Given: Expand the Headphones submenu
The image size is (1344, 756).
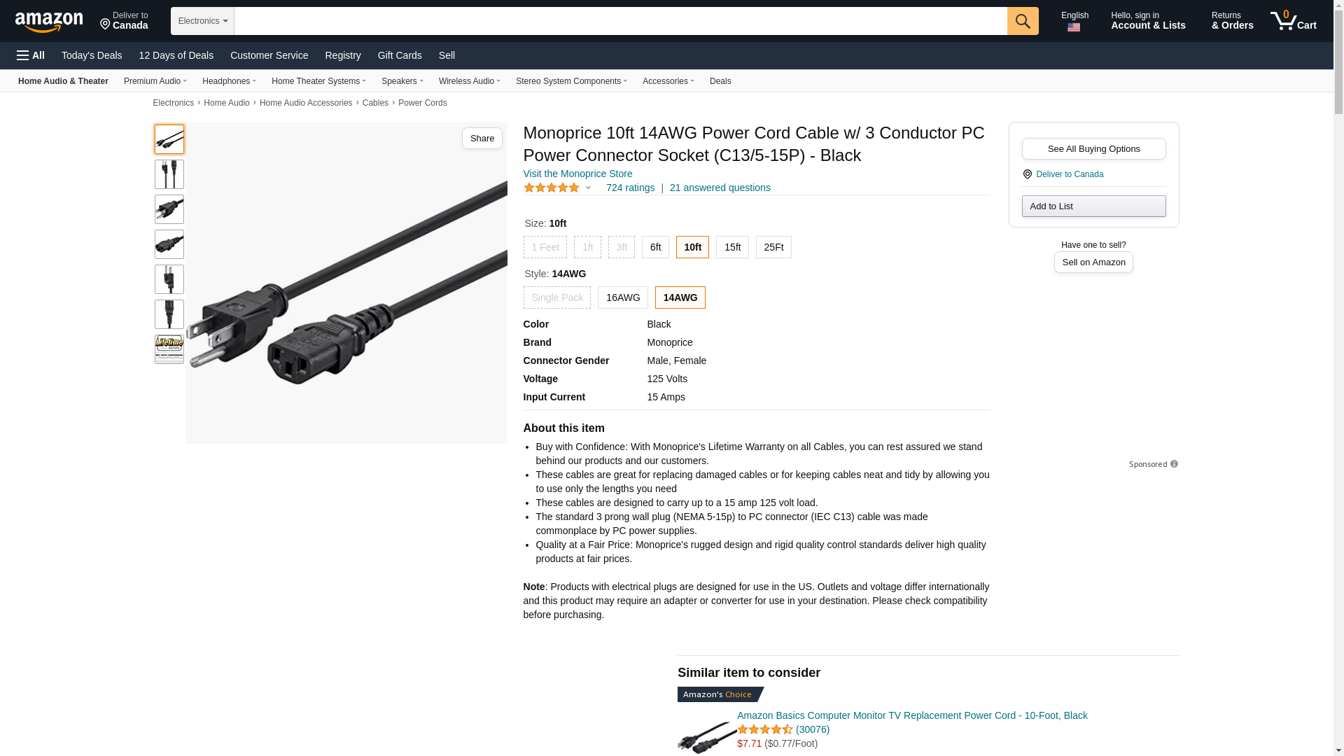Looking at the screenshot, I should 229,81.
